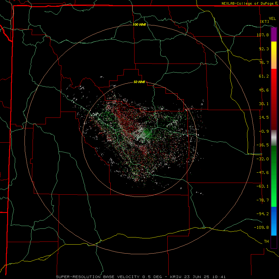Image resolution: width=279 pixels, height=279 pixels.
Task: Click the 30.1 scale value
Action: point(264,104)
